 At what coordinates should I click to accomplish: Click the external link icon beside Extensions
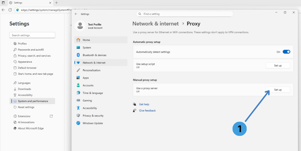click(x=51, y=116)
